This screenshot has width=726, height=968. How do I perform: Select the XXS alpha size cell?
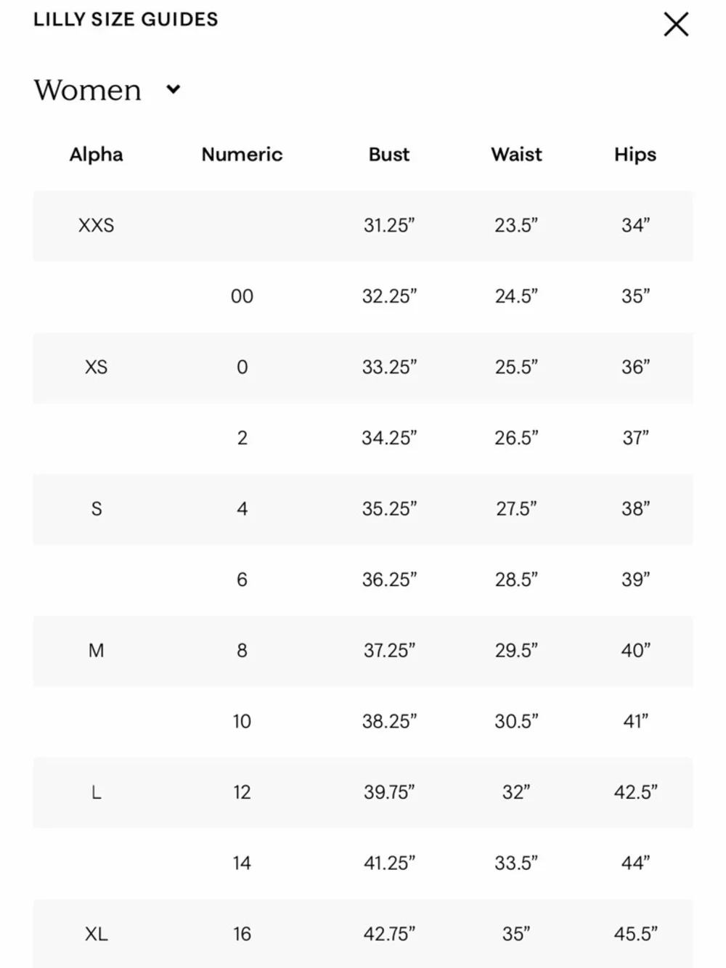click(x=96, y=225)
